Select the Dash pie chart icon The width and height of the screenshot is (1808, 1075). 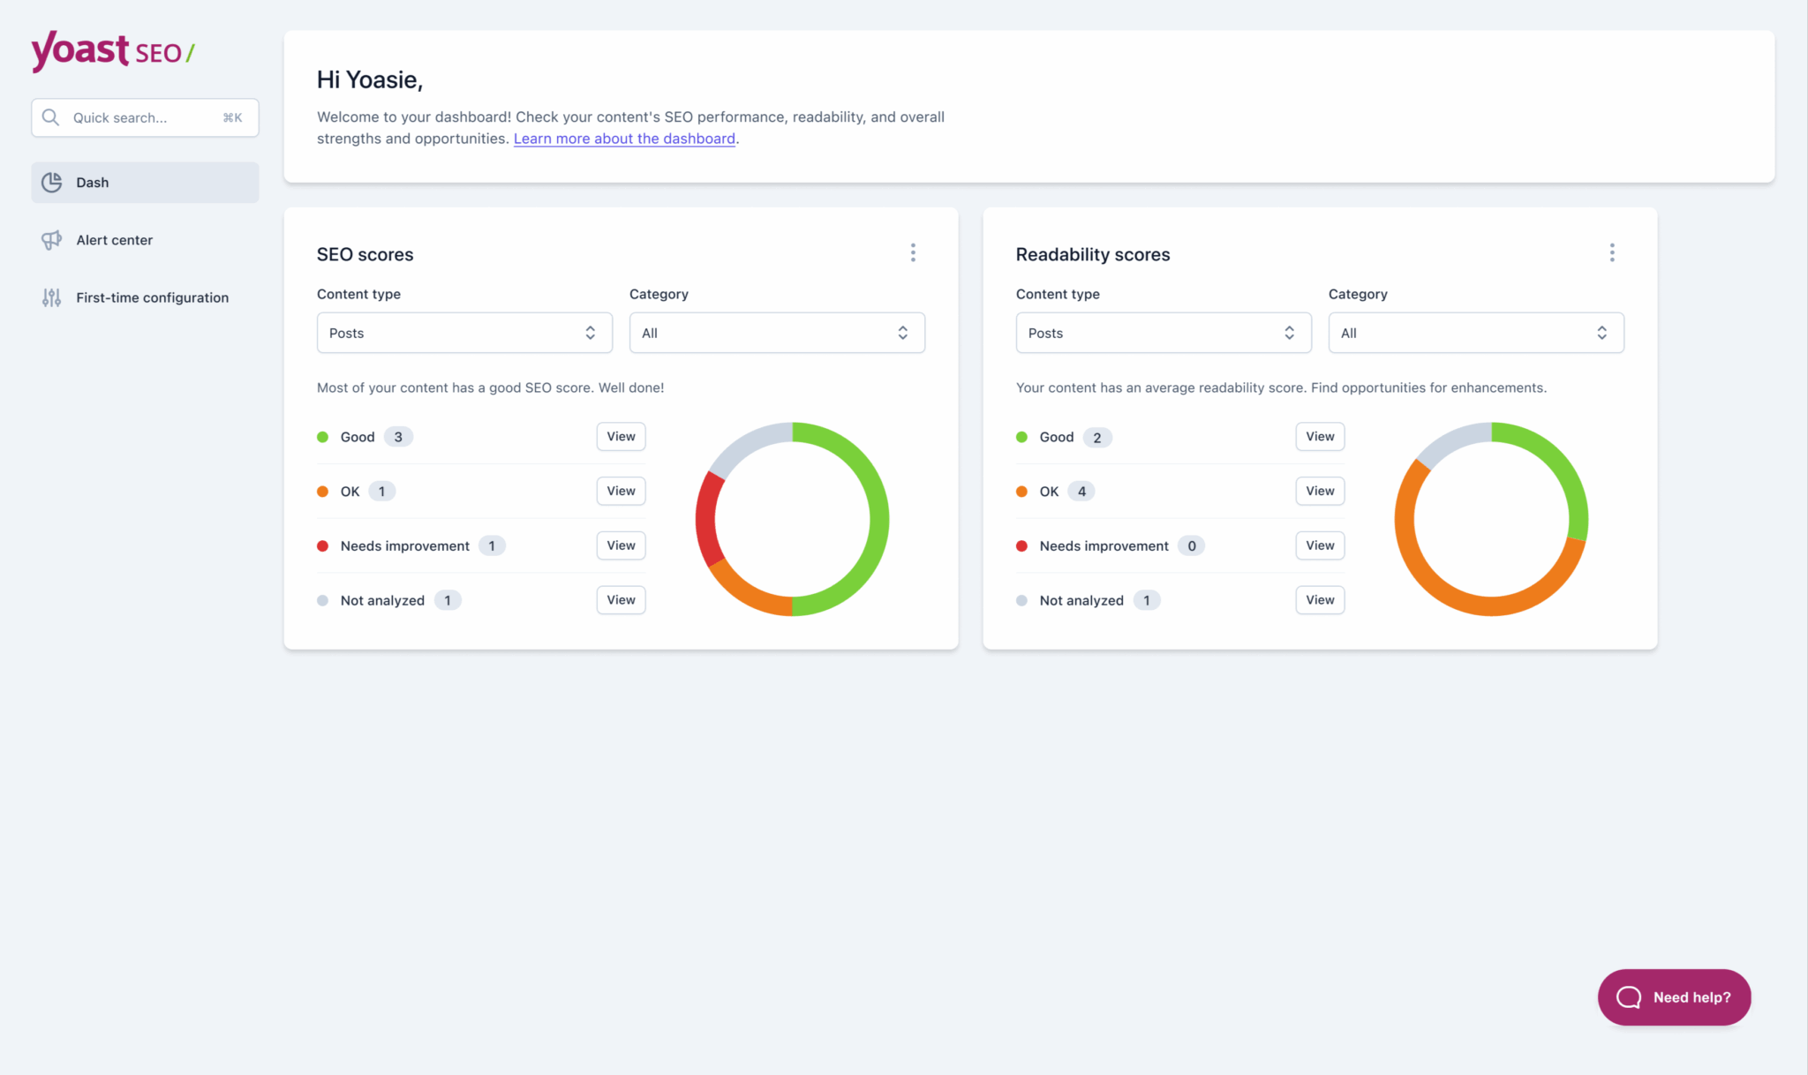(51, 182)
